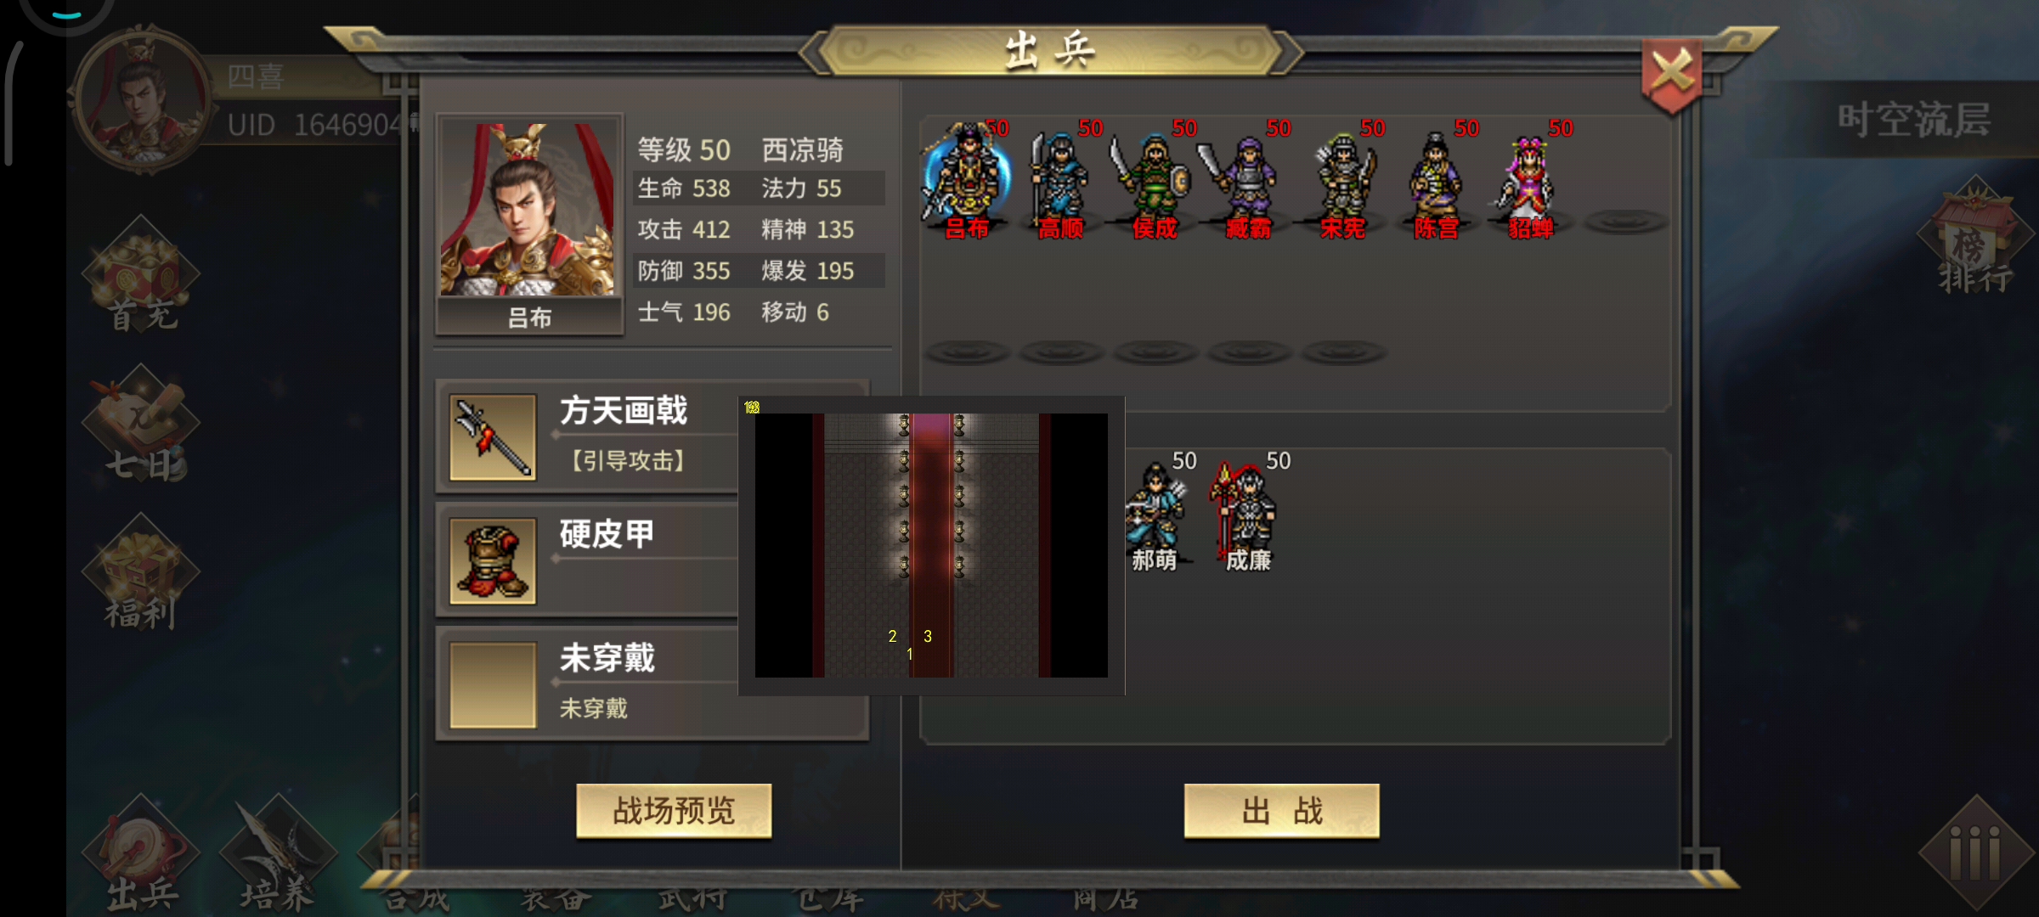Select the 臧霸 unit sprite
This screenshot has height=917, width=2039.
[1247, 180]
